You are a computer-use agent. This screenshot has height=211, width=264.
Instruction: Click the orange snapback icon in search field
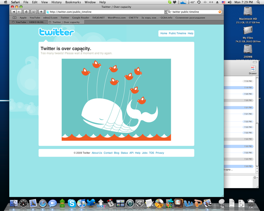click(x=220, y=12)
